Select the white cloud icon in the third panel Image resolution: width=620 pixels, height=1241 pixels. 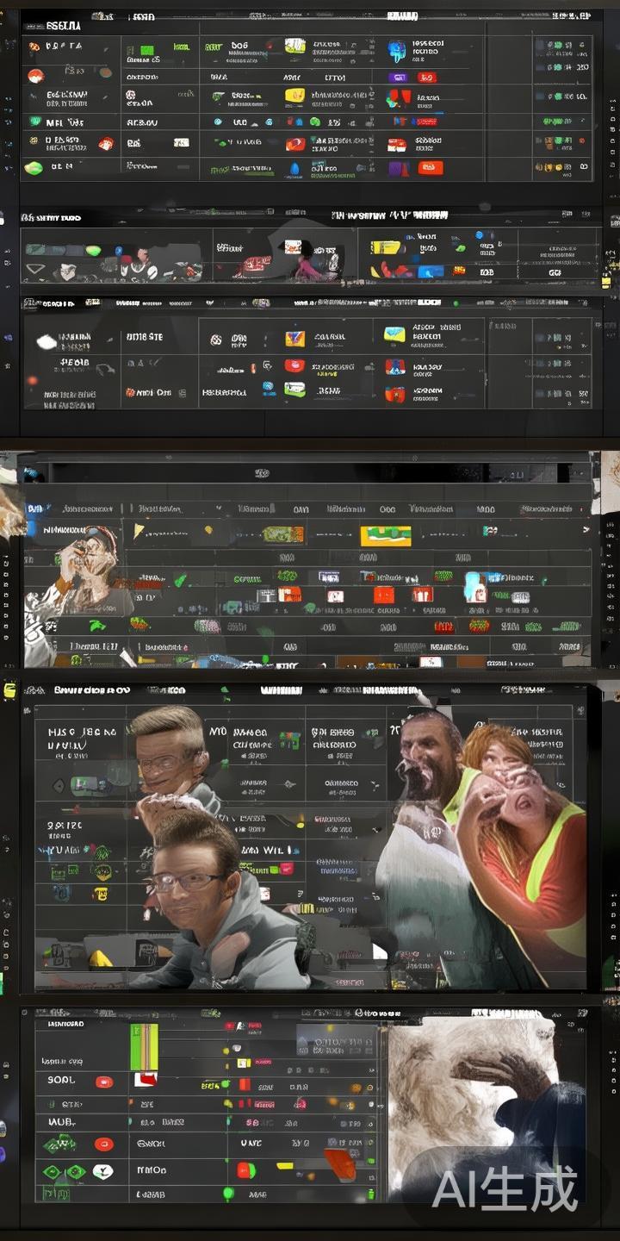click(46, 342)
